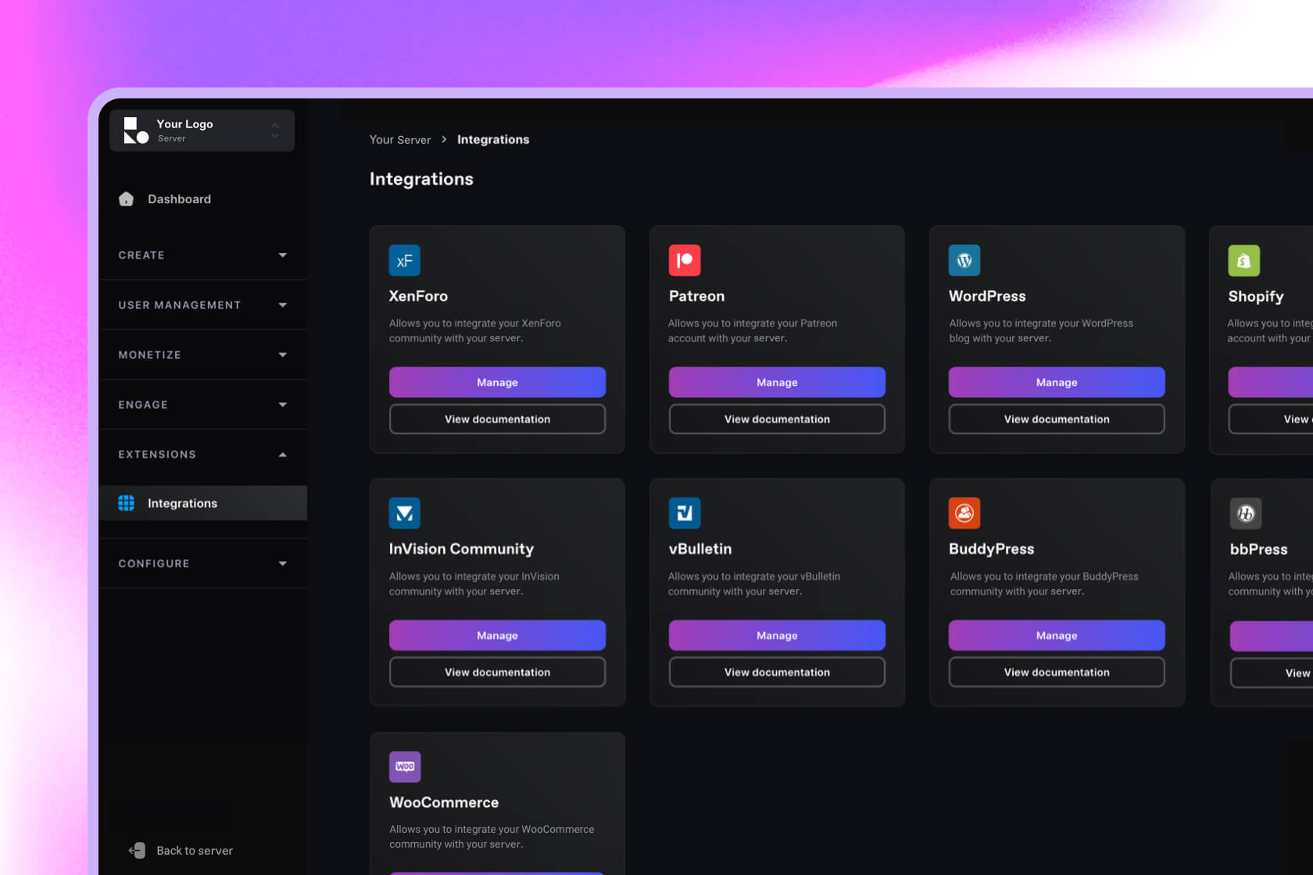
Task: View documentation for bbPress
Action: [1272, 673]
